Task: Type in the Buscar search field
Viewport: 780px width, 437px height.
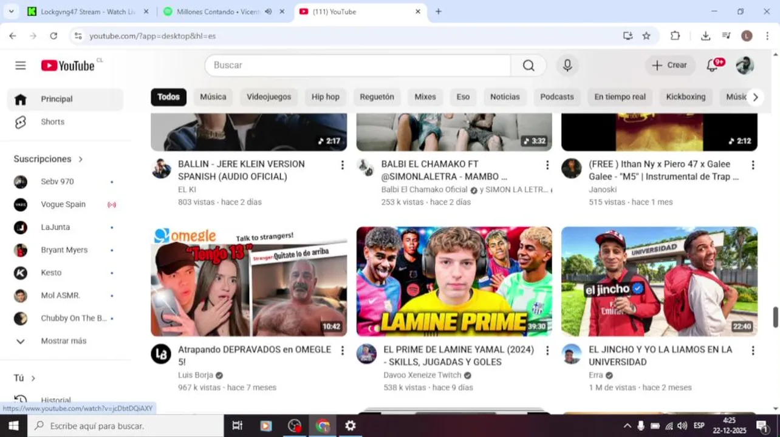Action: coord(358,66)
